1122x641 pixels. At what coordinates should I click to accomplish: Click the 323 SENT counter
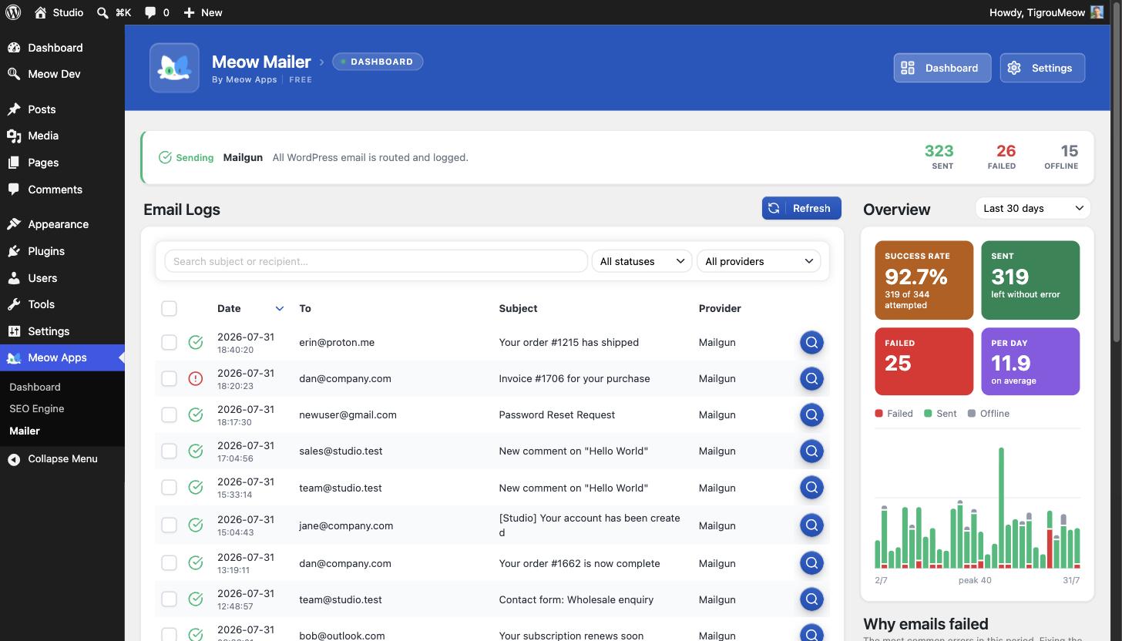[x=939, y=156]
